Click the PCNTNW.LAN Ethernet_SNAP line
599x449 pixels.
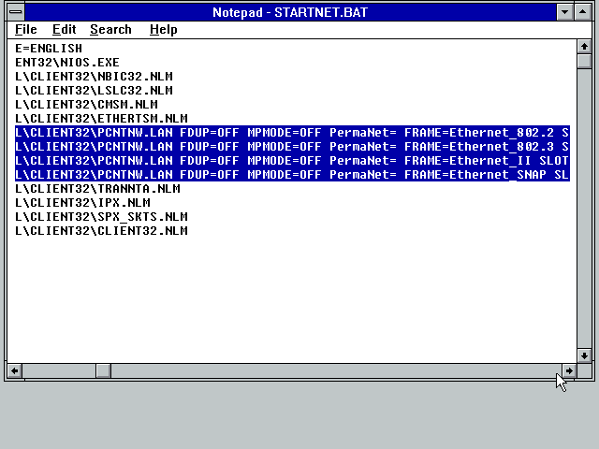click(x=292, y=175)
